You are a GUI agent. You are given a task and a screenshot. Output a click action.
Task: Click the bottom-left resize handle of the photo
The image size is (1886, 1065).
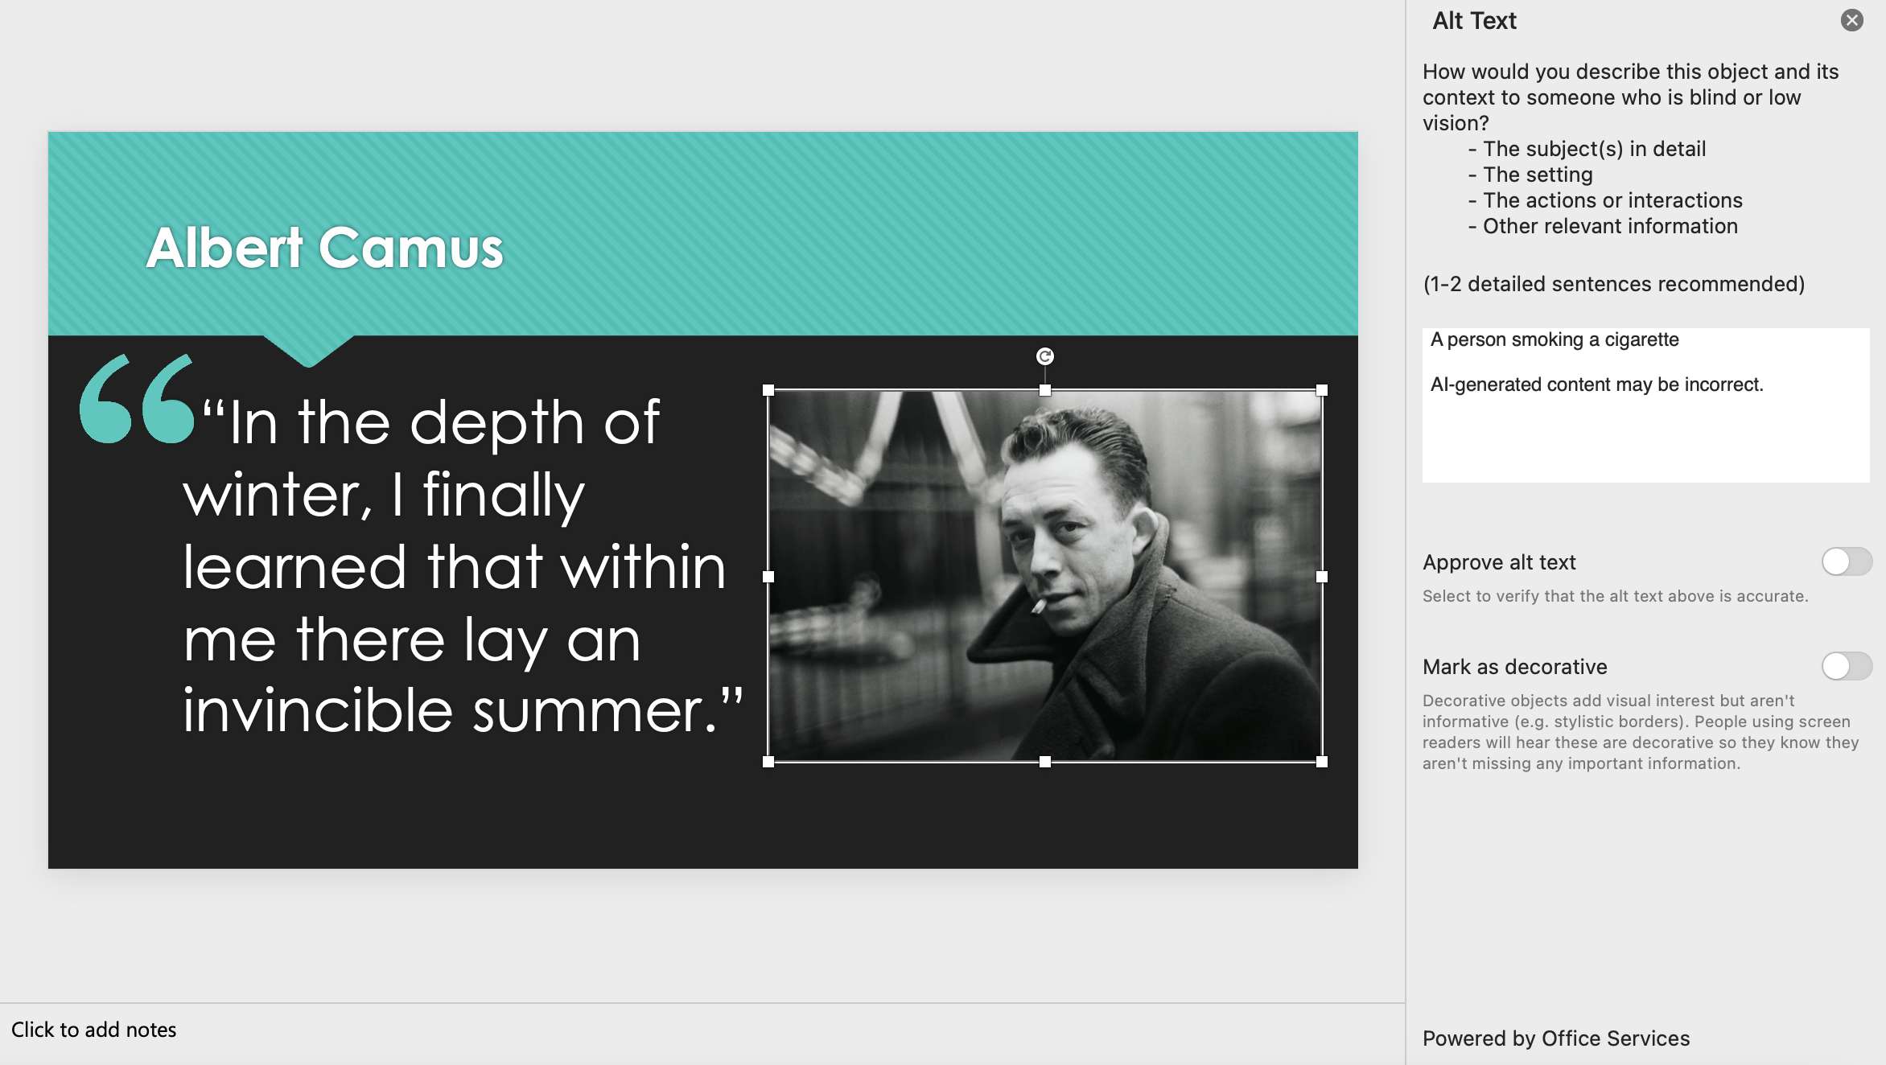click(x=768, y=762)
